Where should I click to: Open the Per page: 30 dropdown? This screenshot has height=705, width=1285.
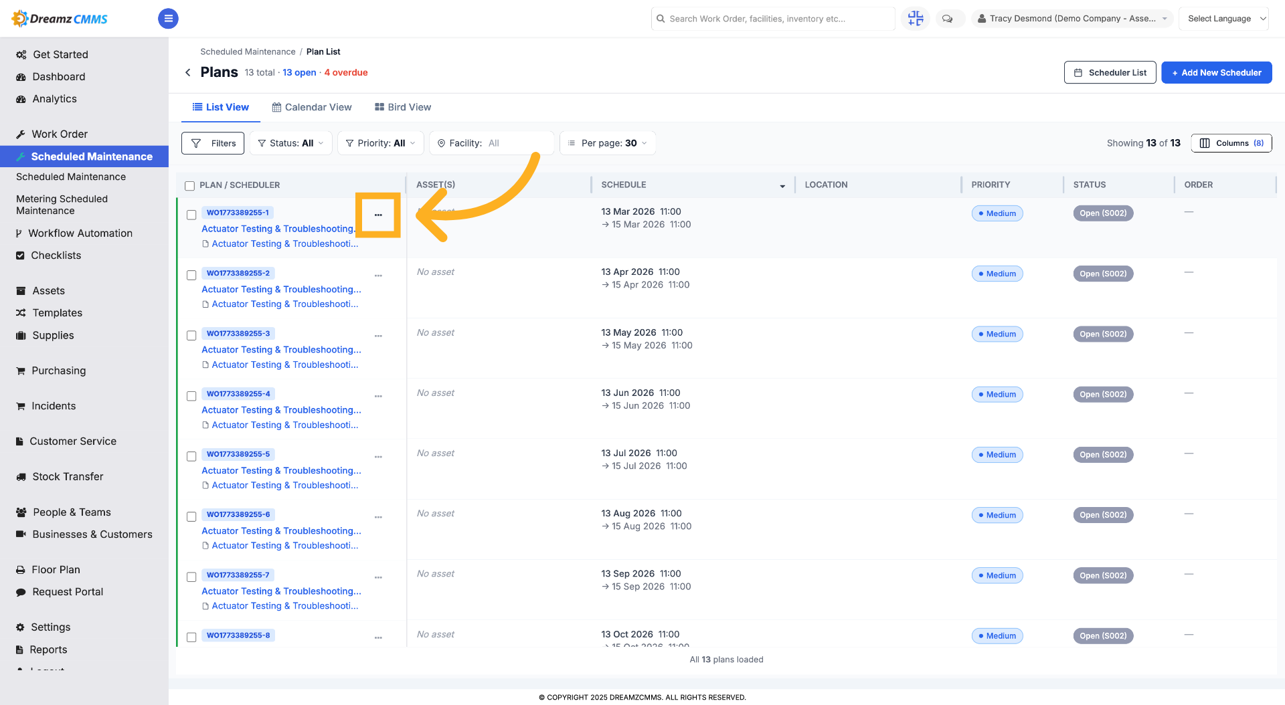(x=608, y=143)
